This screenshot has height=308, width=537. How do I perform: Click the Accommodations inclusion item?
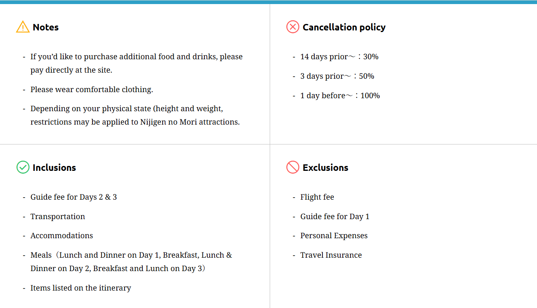[x=62, y=236]
